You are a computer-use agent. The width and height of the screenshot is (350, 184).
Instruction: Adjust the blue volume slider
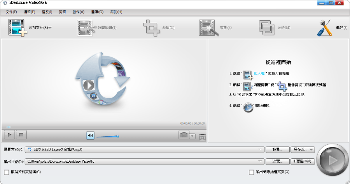coord(108,136)
